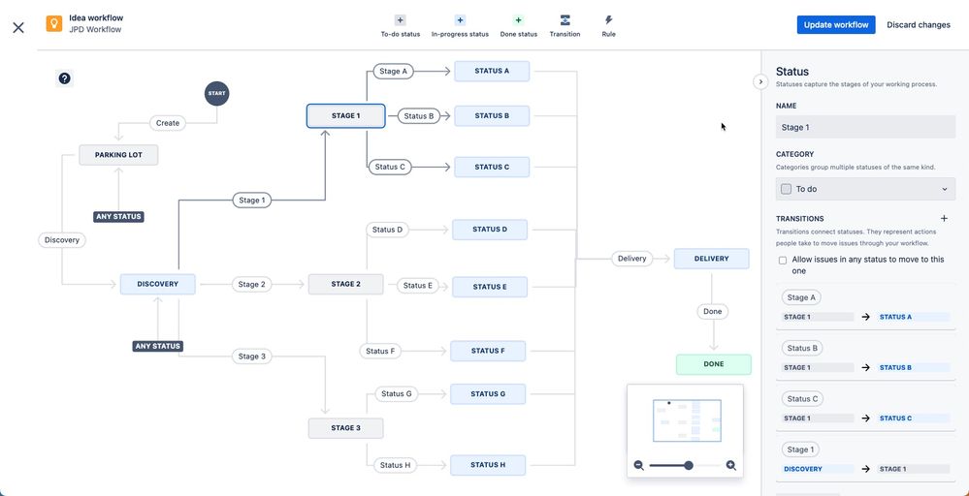Select the DISCOVERY status node
This screenshot has height=496, width=969.
[157, 284]
